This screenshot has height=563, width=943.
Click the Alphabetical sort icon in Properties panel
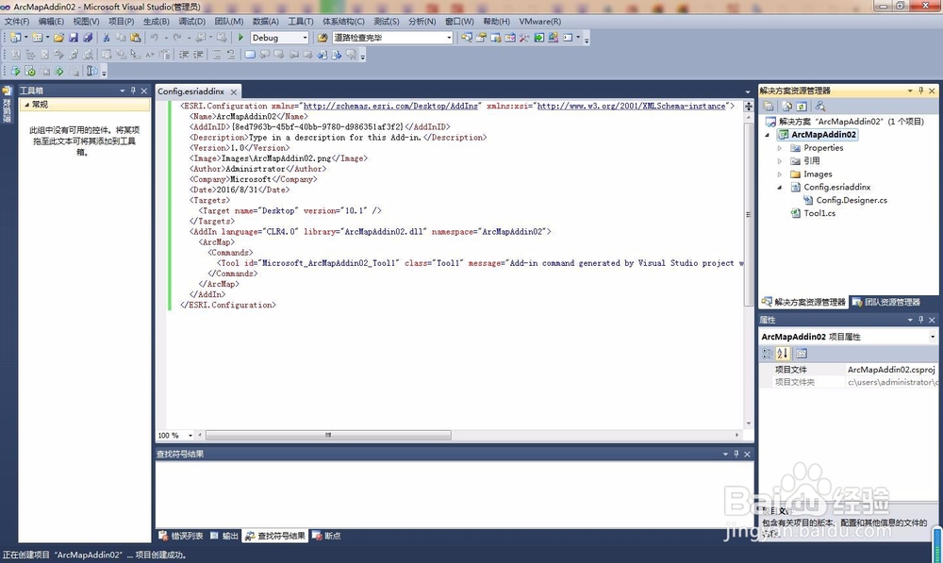(782, 354)
